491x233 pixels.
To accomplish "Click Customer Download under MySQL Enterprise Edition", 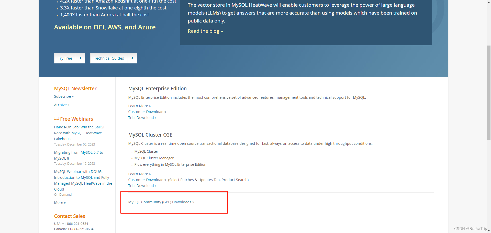I will click(x=147, y=112).
